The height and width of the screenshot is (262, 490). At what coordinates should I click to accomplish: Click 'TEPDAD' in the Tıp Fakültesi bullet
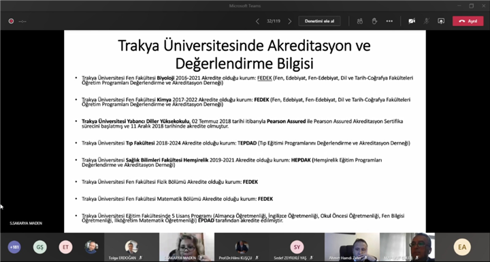247,143
